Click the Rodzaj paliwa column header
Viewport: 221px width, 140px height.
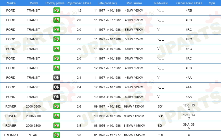[55, 3]
